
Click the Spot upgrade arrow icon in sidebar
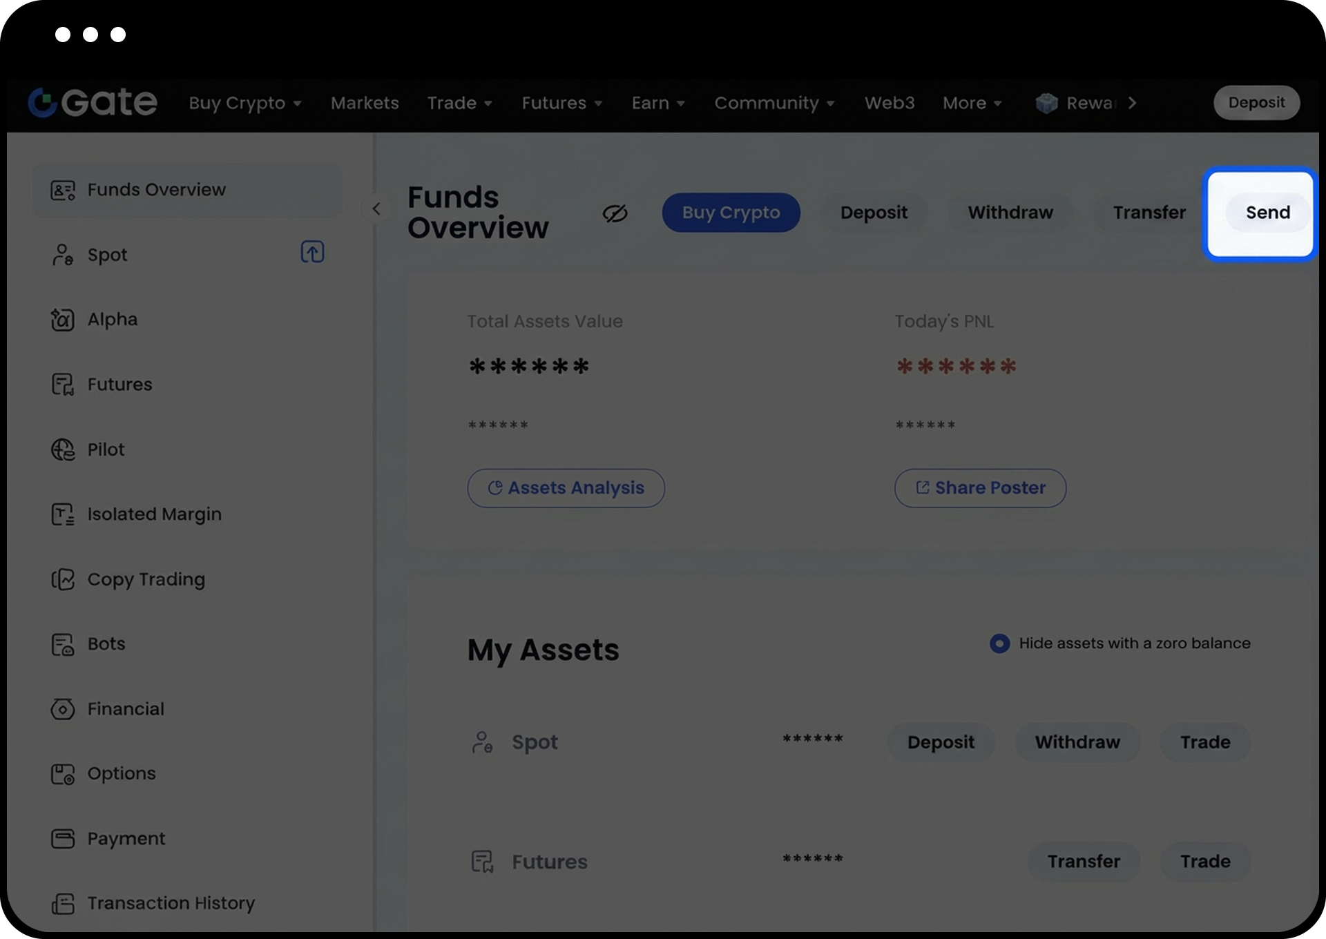(312, 252)
